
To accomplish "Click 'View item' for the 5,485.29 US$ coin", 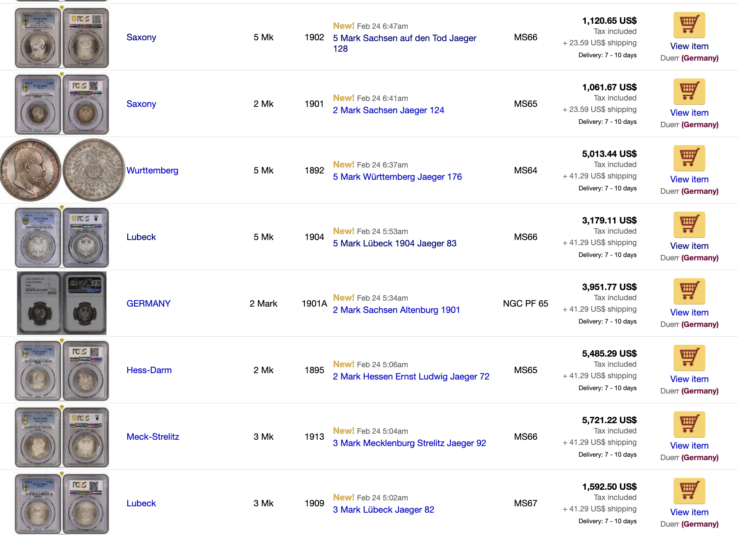I will (689, 379).
